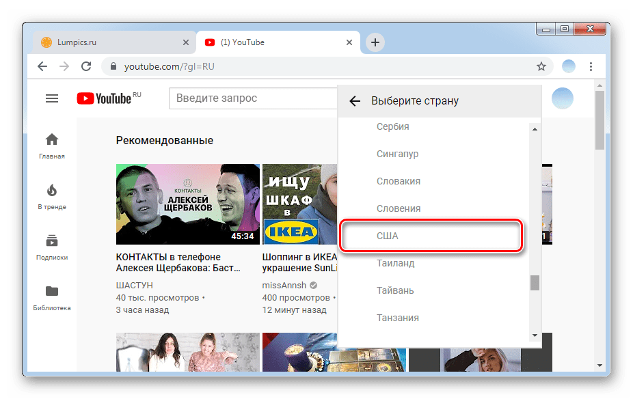The image size is (633, 399).
Task: Open Библиотека library section
Action: coord(52,297)
